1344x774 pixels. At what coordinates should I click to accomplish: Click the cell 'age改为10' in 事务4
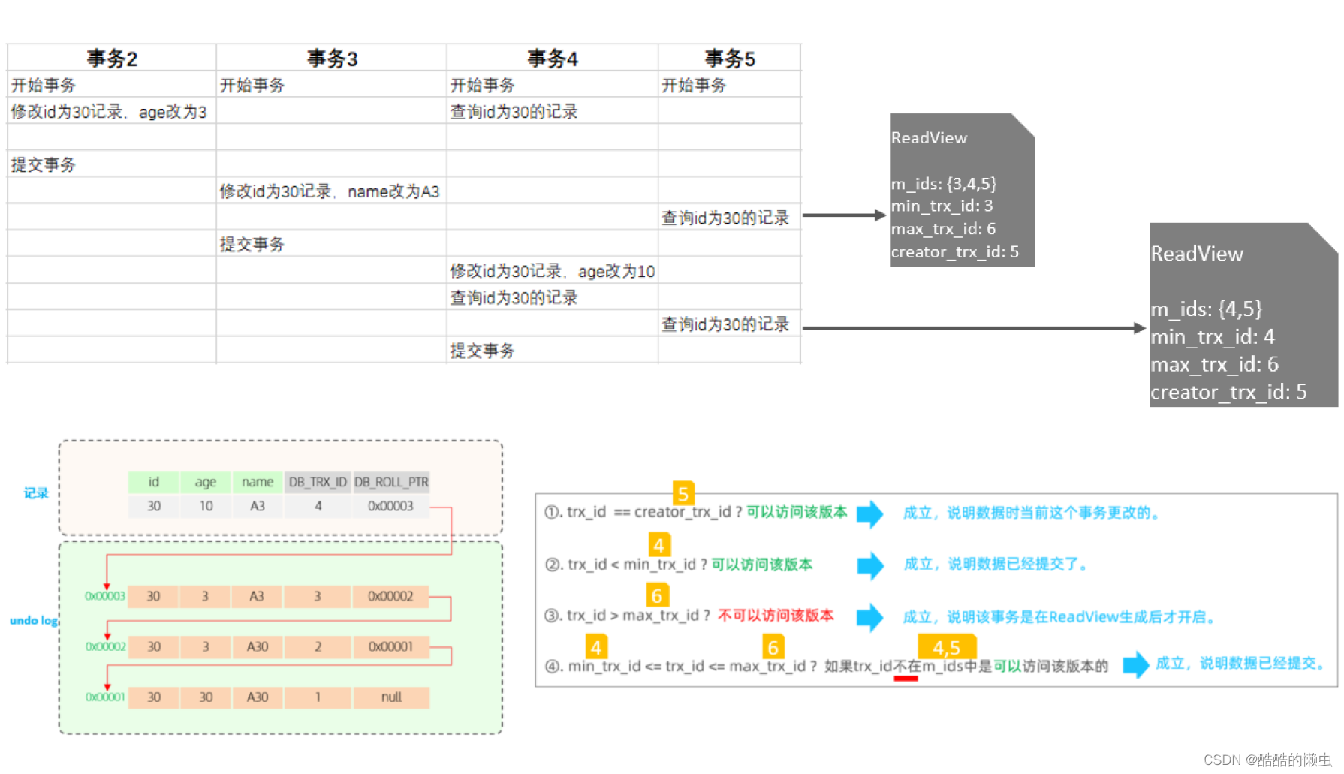coord(553,270)
